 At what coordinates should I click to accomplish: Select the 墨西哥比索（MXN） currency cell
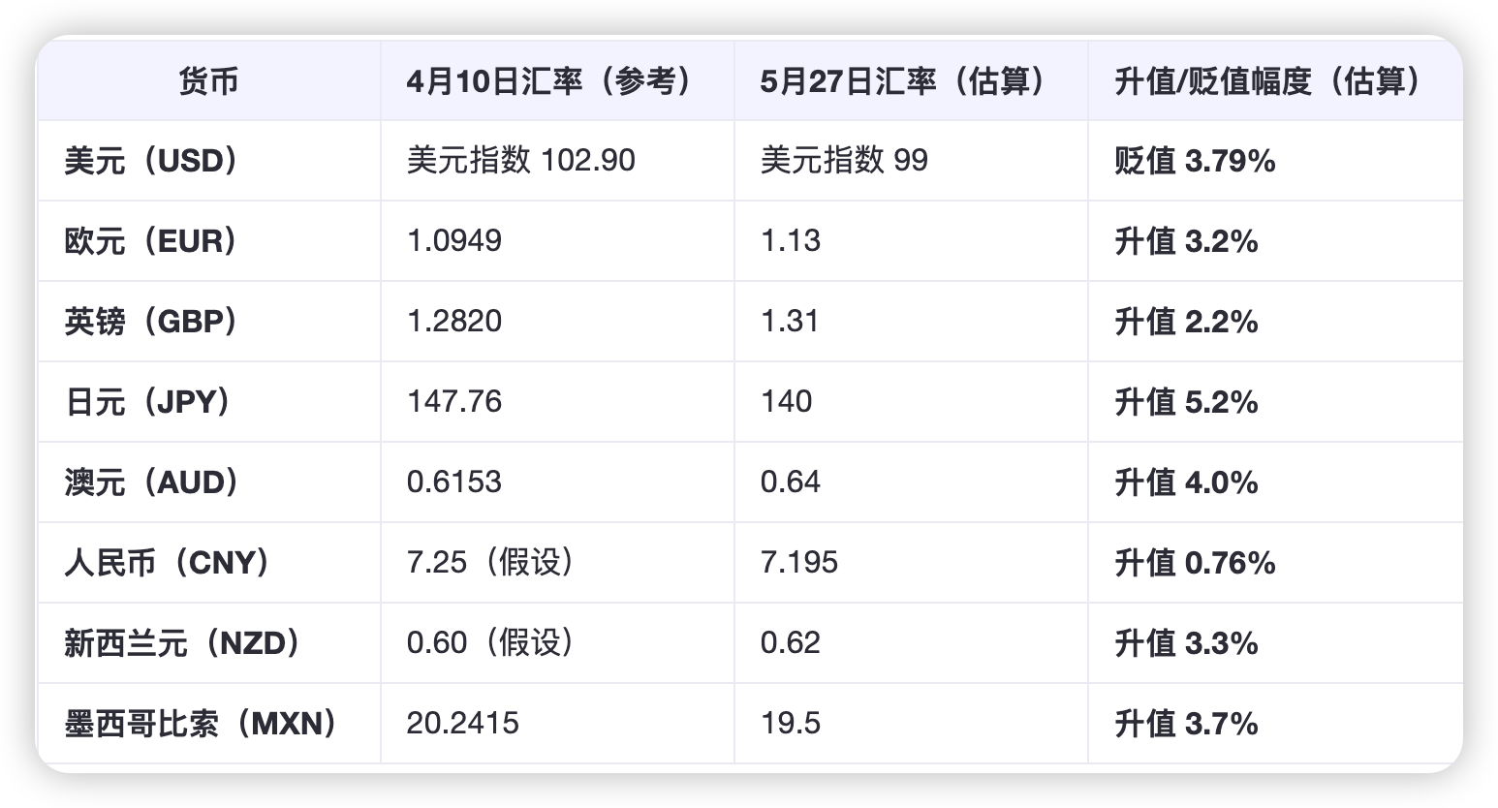click(203, 724)
